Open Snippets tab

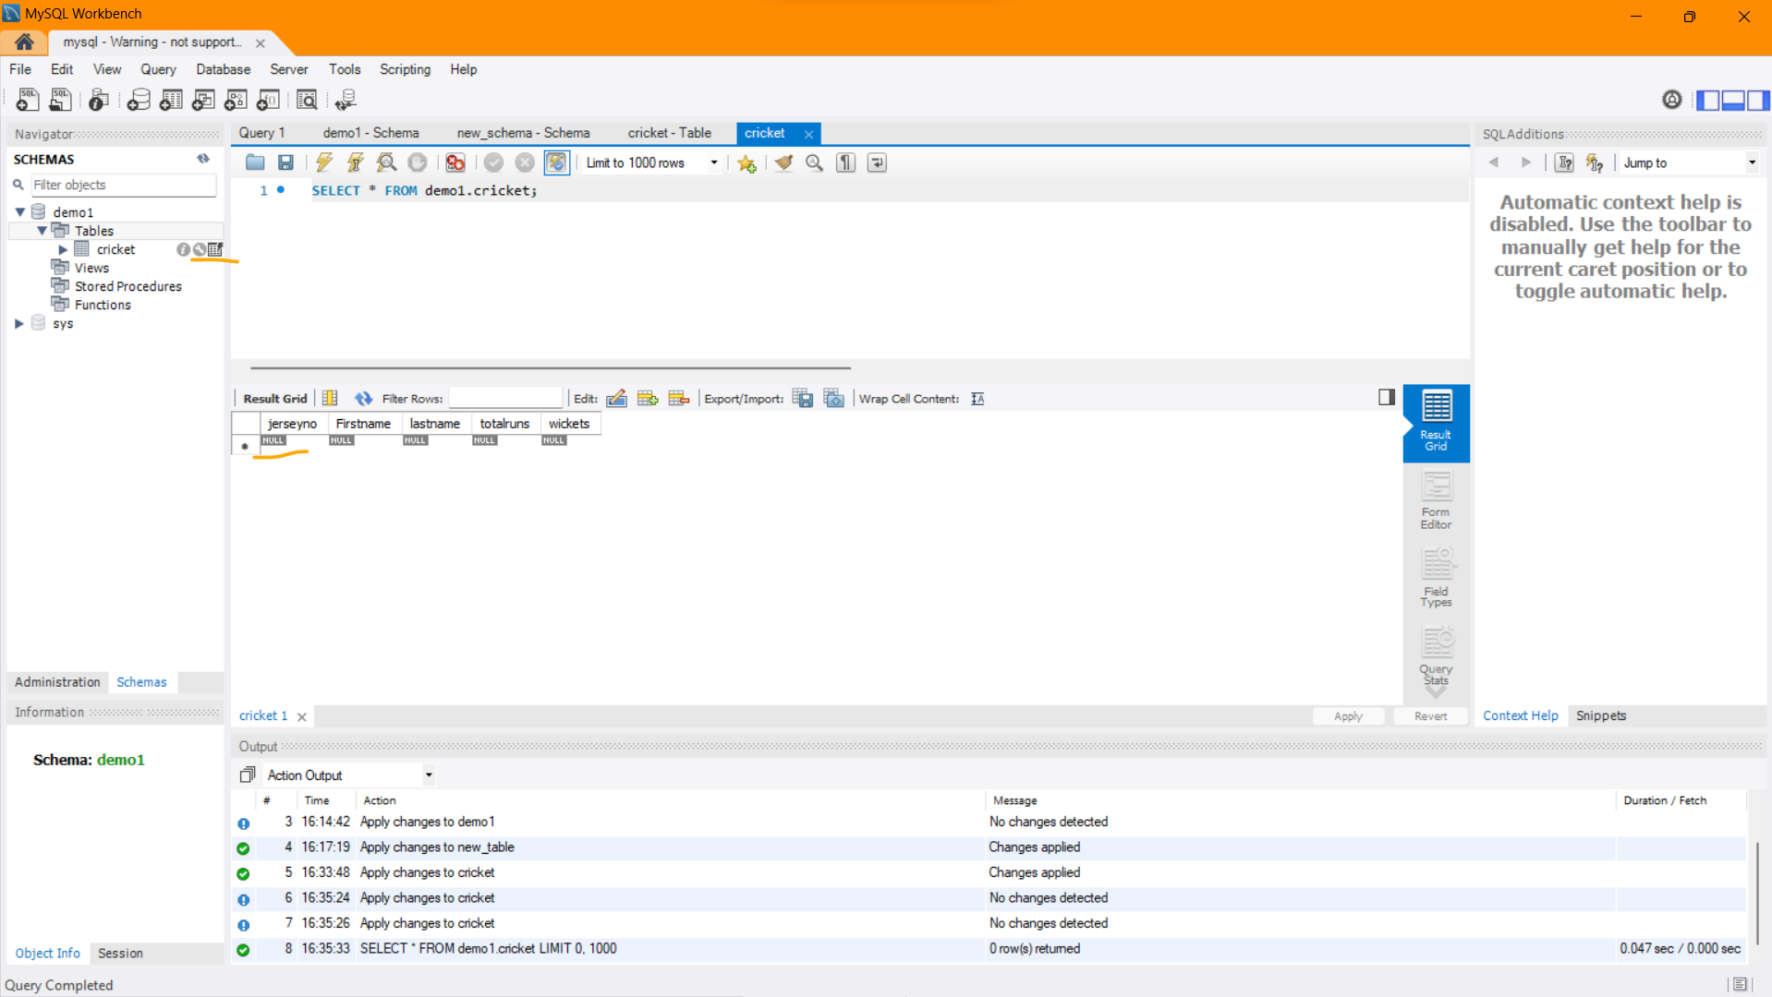coord(1600,715)
